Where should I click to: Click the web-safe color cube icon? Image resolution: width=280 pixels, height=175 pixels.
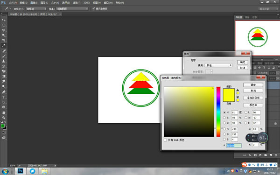tap(238, 97)
